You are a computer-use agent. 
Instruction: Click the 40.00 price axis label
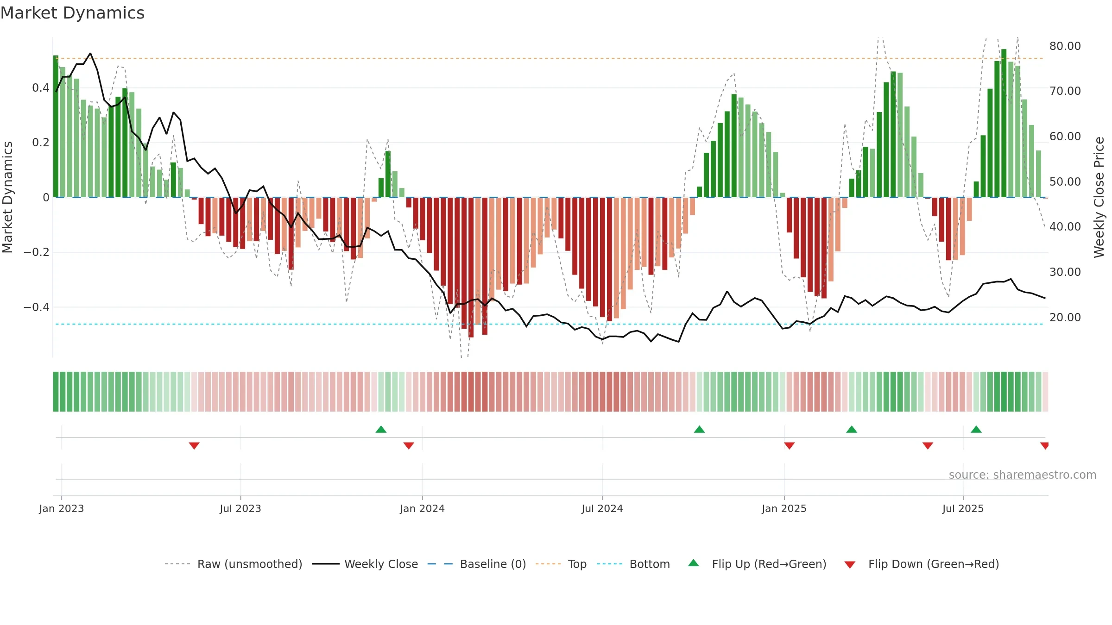tap(1065, 226)
